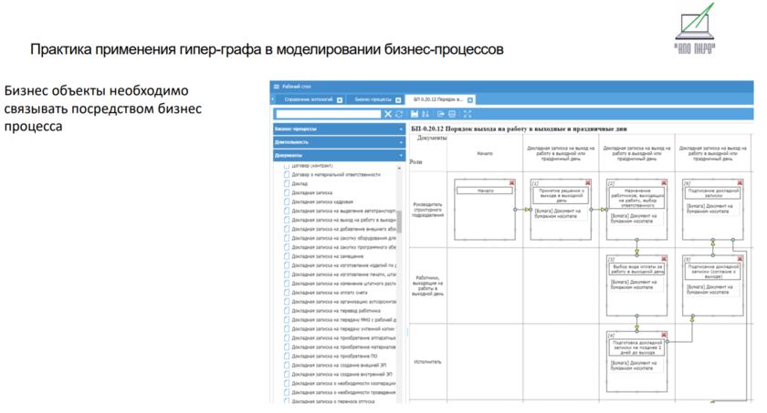Image resolution: width=767 pixels, height=413 pixels.
Task: Toggle fullscreen with the expand icon
Action: point(468,114)
